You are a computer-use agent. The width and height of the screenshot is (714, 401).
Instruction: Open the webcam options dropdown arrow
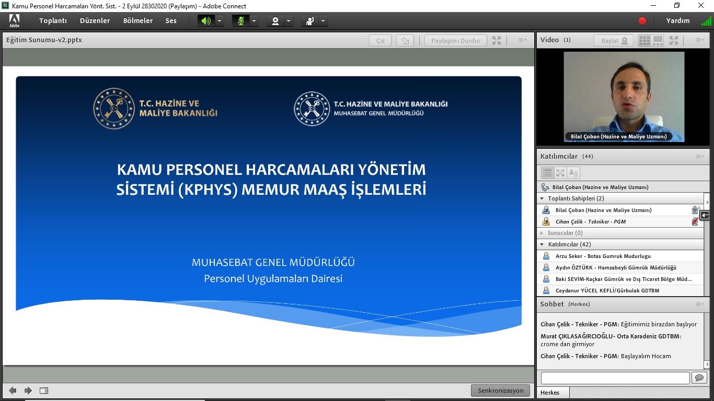click(x=289, y=21)
